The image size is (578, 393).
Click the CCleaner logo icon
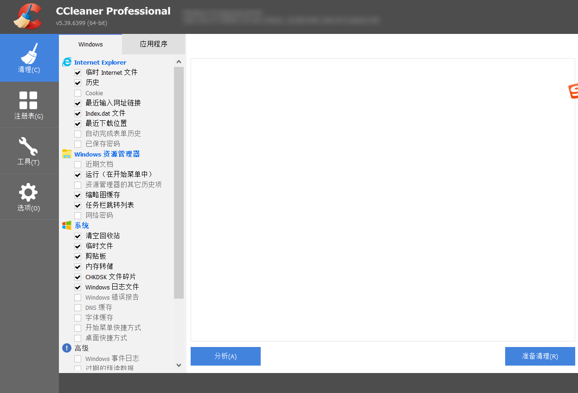click(x=27, y=16)
